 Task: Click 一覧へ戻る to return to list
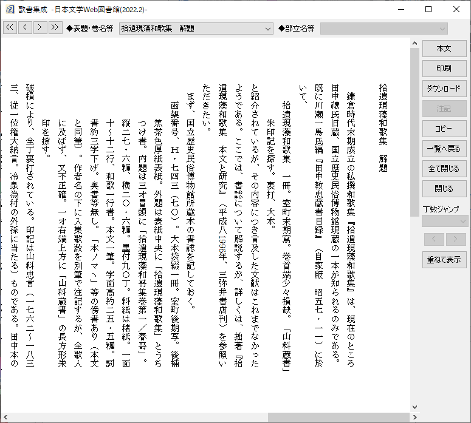[x=444, y=149]
